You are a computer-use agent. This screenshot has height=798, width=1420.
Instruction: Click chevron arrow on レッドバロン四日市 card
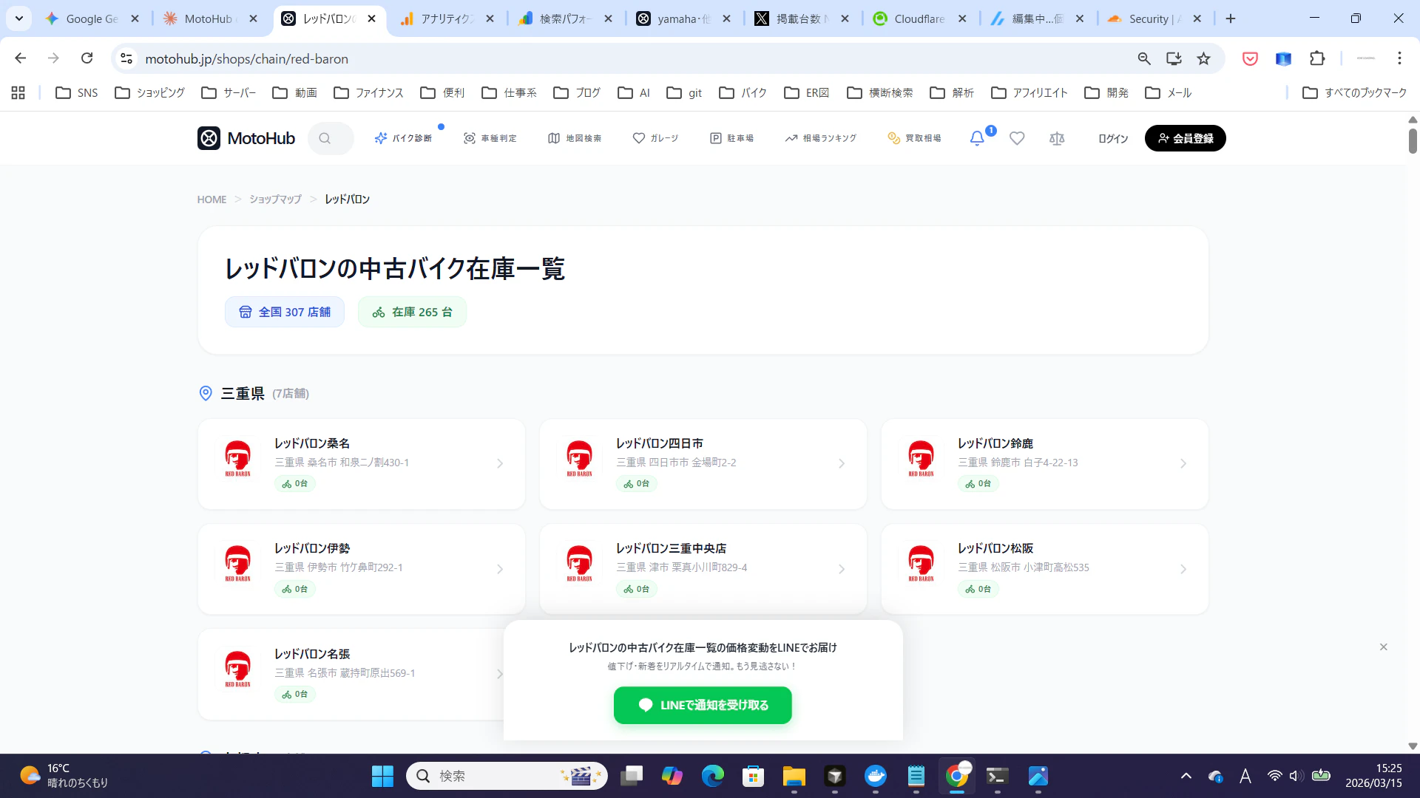click(x=842, y=464)
